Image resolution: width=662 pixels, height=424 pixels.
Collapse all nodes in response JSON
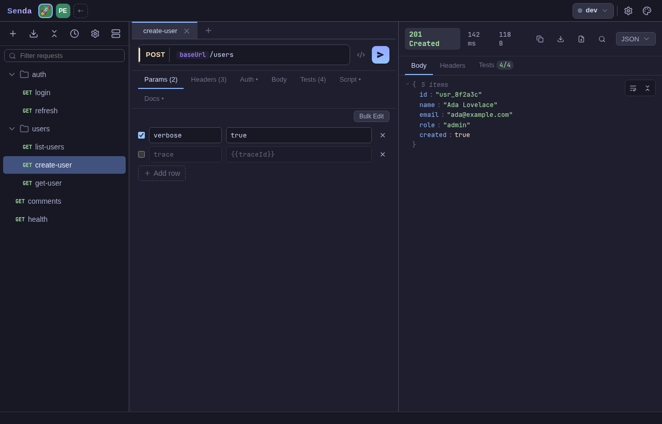pos(648,88)
